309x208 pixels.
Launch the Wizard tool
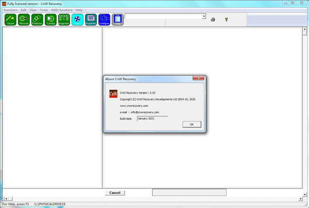tap(10, 20)
